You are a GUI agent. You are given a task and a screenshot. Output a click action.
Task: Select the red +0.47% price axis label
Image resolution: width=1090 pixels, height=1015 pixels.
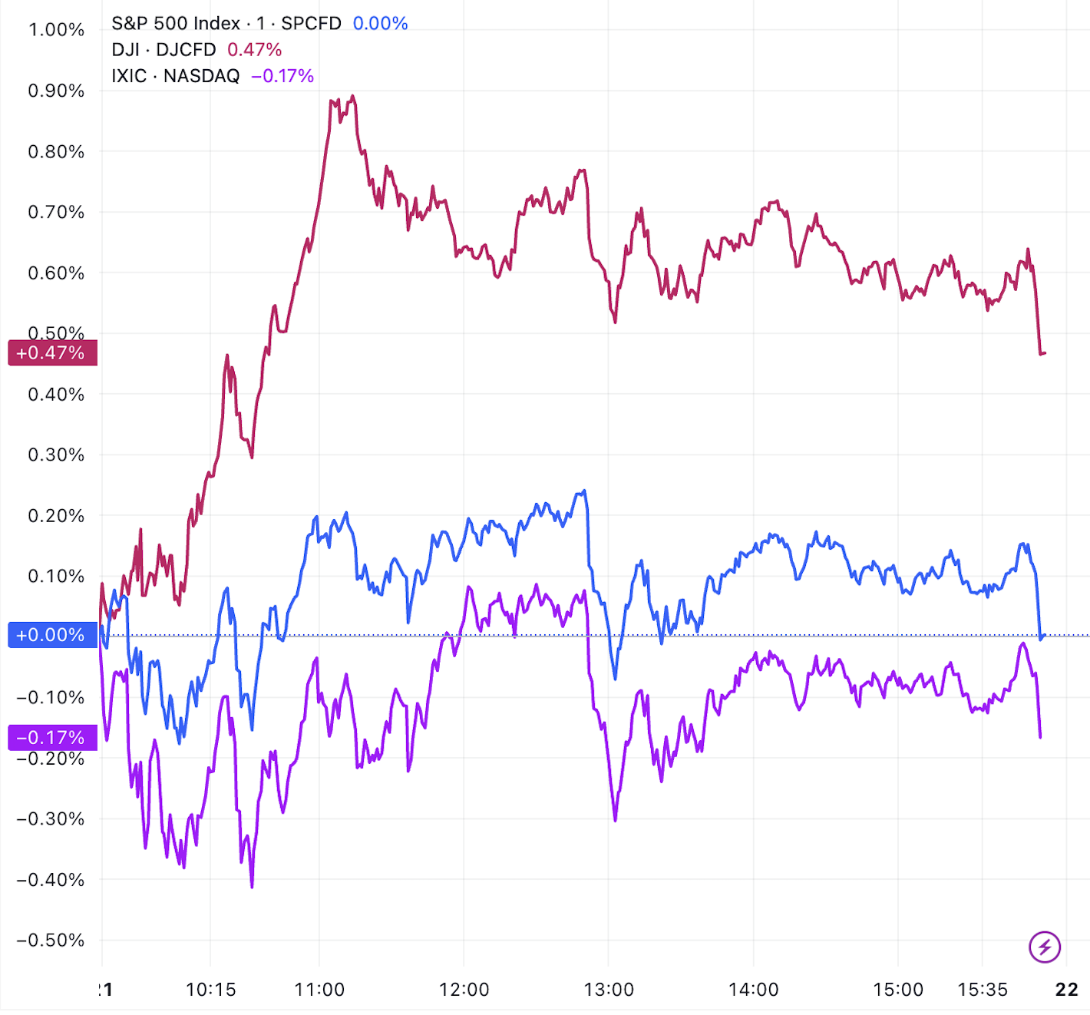[51, 353]
